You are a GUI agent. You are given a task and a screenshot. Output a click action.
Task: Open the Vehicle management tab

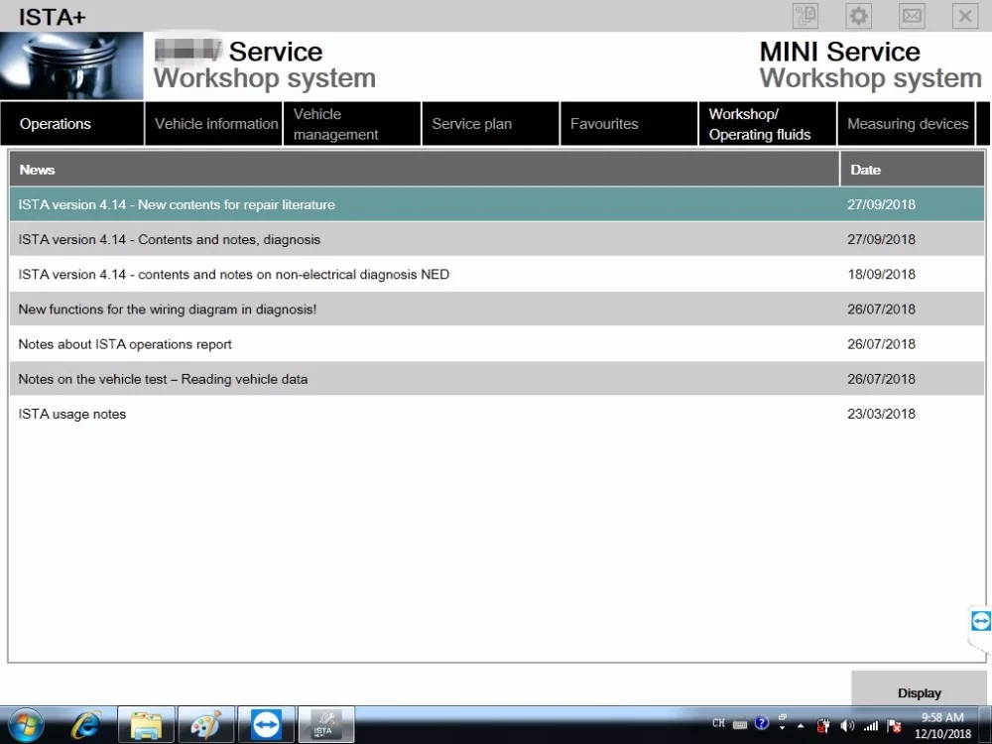(x=352, y=124)
